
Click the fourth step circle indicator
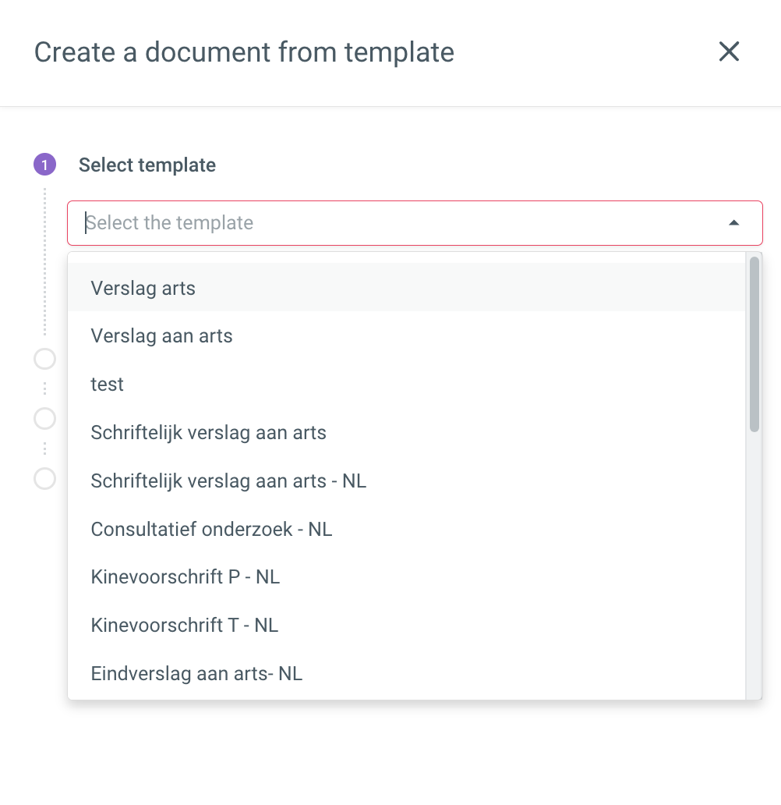pyautogui.click(x=44, y=478)
